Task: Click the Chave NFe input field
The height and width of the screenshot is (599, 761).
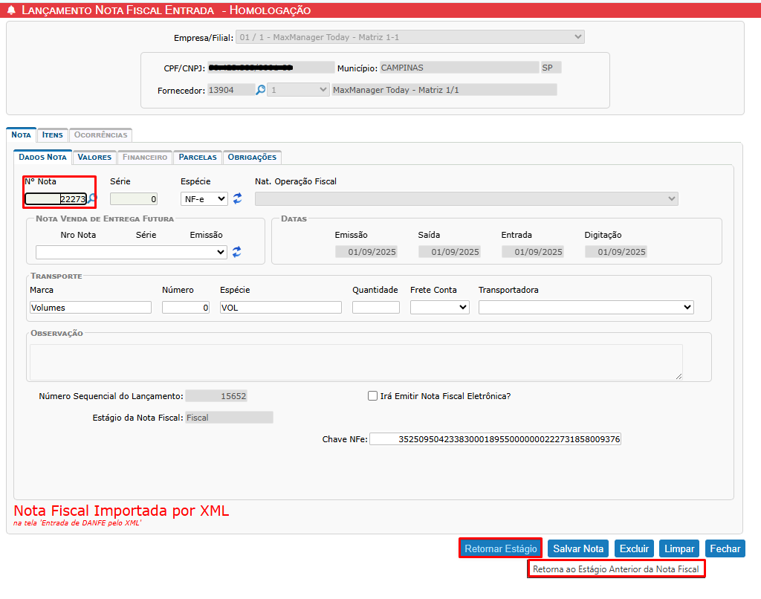Action: 494,439
